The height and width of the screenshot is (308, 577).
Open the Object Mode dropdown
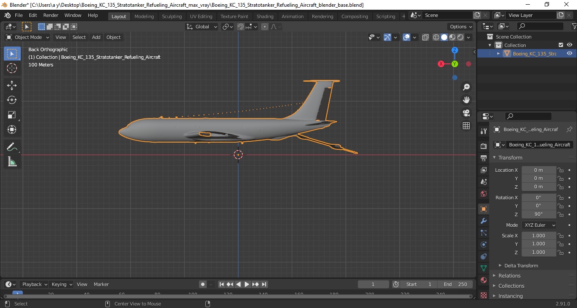pyautogui.click(x=28, y=37)
